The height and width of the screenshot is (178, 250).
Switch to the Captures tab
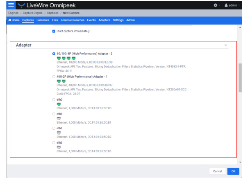coord(28,20)
